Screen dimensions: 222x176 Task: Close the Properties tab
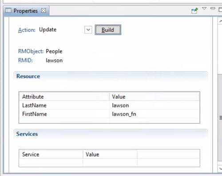[44, 11]
